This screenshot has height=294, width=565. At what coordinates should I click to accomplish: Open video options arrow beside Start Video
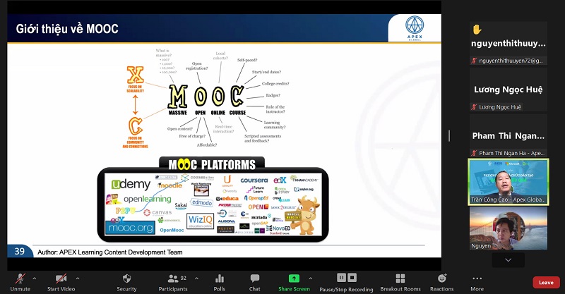78,278
